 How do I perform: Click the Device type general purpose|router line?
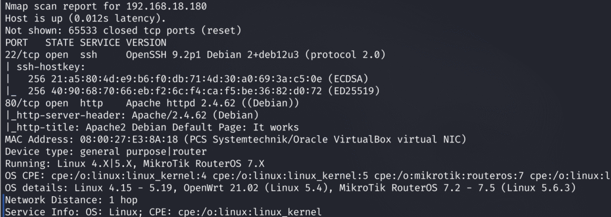point(106,151)
